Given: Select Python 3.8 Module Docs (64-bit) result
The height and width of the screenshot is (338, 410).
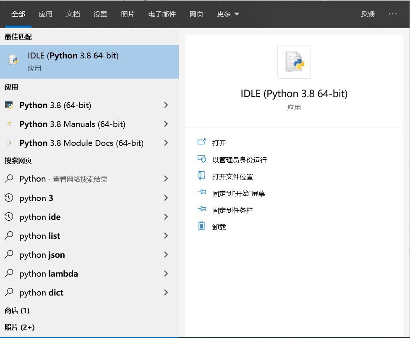Looking at the screenshot, I should click(x=89, y=143).
